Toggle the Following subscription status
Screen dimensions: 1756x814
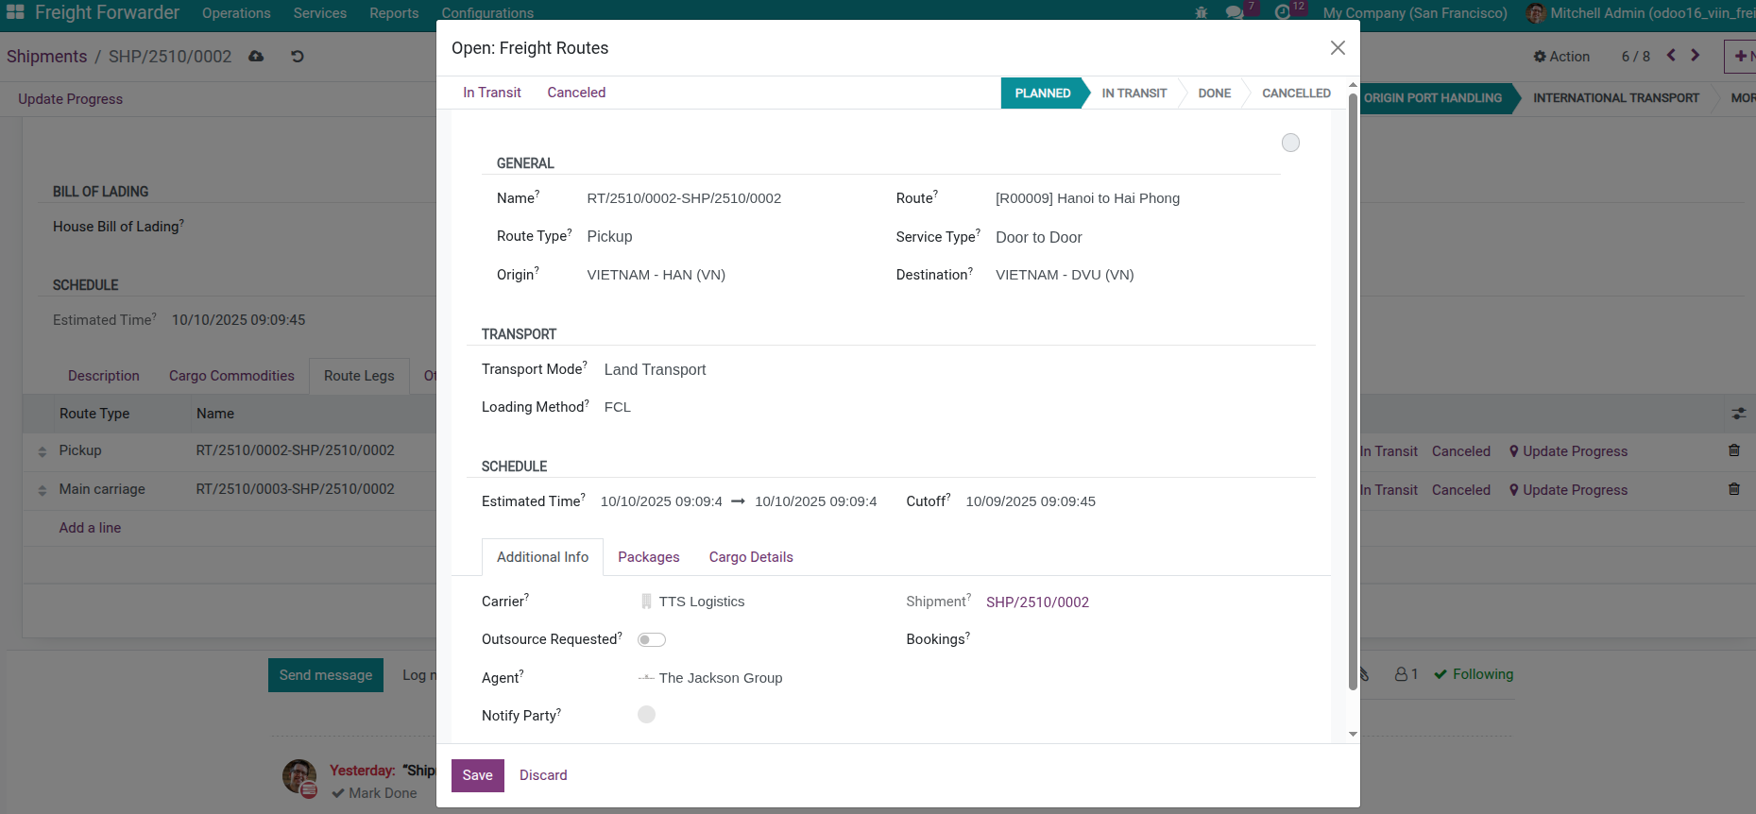click(x=1474, y=674)
